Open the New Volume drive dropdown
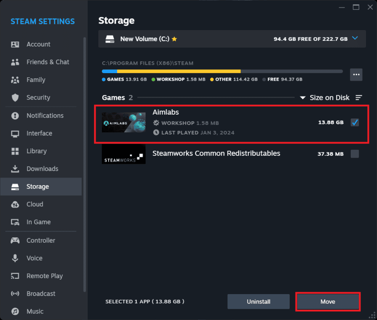Screen dimensions: 377x320 click(356, 38)
